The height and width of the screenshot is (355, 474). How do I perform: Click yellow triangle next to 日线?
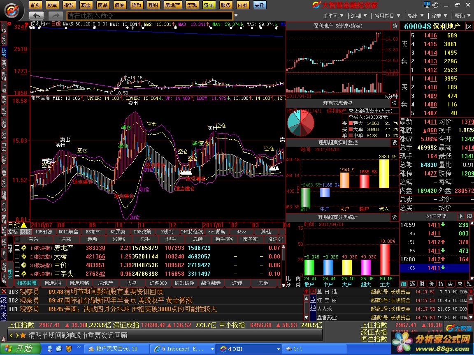pyautogui.click(x=24, y=225)
